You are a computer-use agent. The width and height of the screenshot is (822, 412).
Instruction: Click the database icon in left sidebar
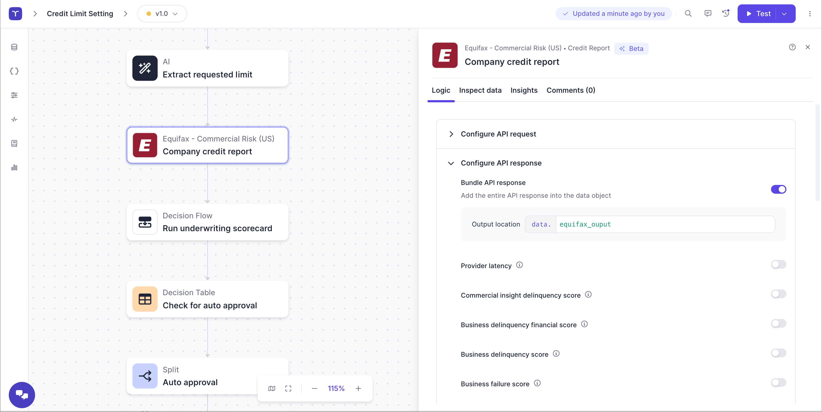click(14, 47)
